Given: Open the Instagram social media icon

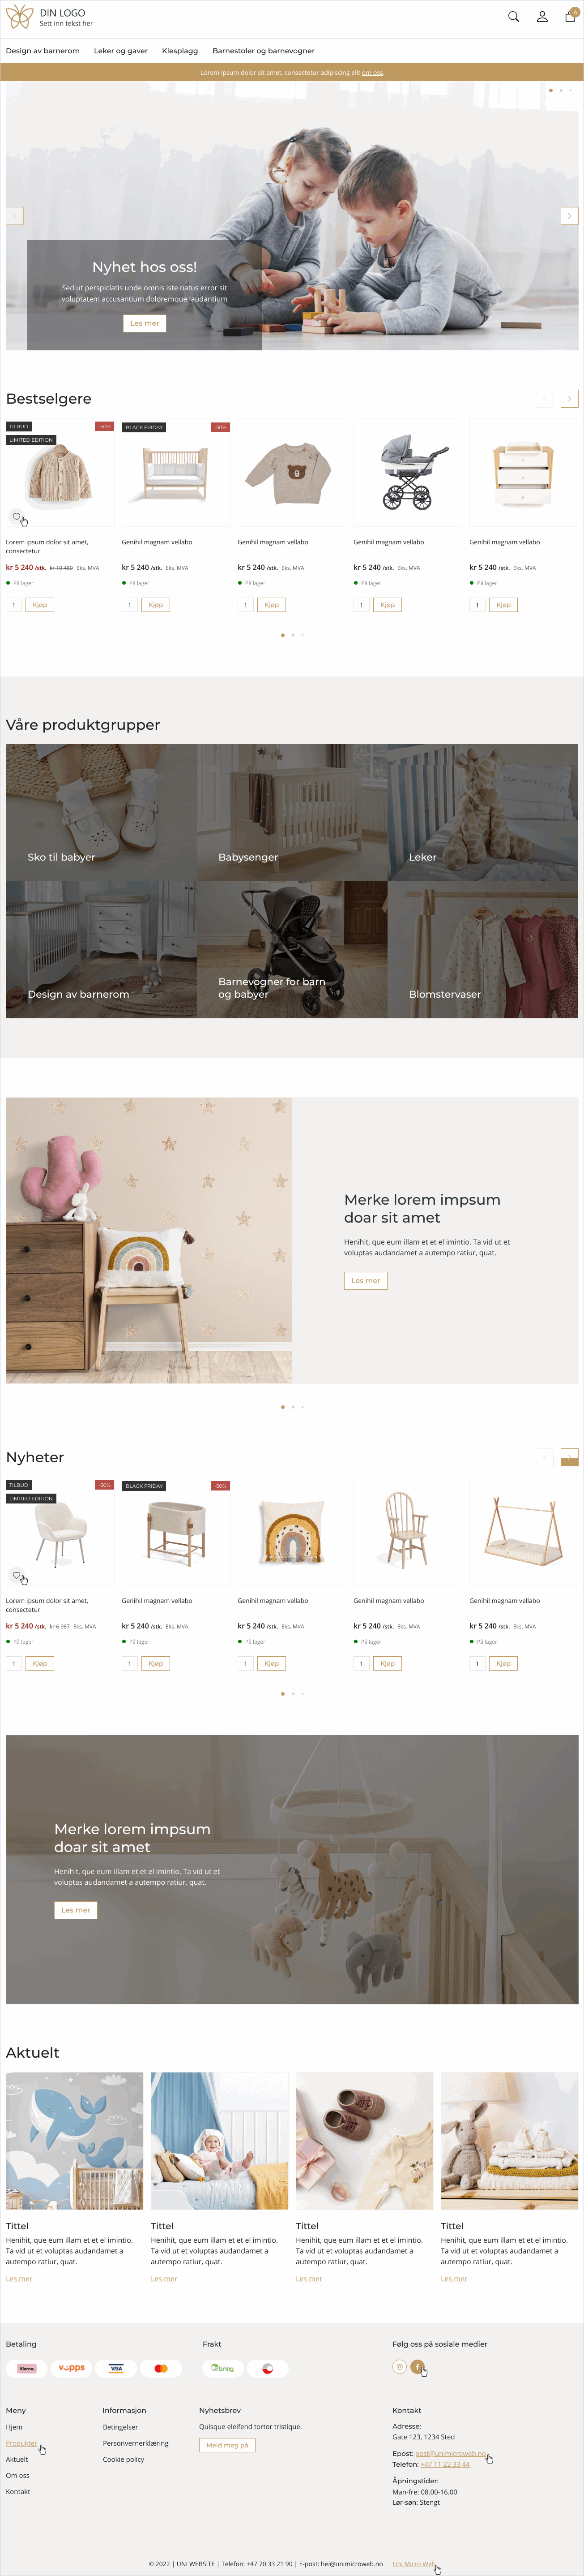Looking at the screenshot, I should [x=399, y=2366].
